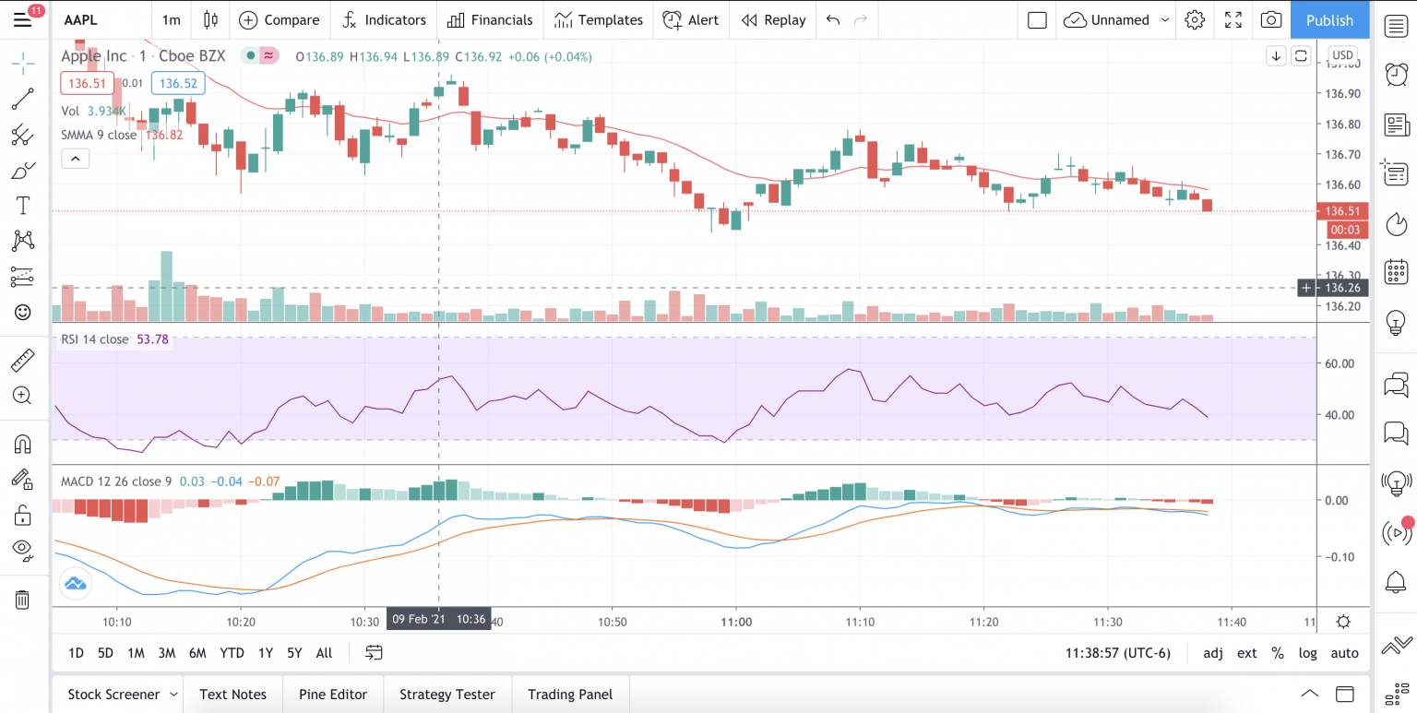Select the crosshair cursor tool

pos(23,63)
